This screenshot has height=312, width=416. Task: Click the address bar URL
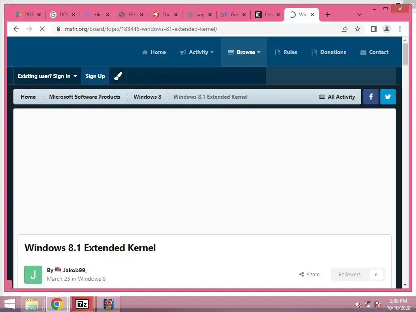[x=141, y=29]
